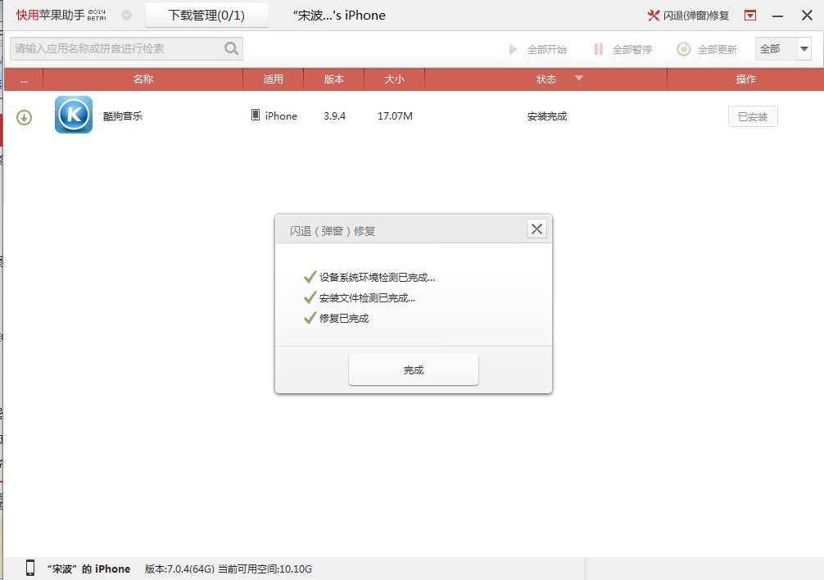The image size is (824, 580).
Task: Click the 适用 column header
Action: click(274, 79)
